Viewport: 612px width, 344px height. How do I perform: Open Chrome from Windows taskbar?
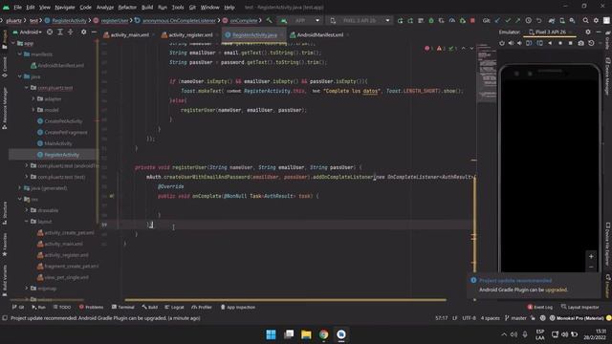[x=323, y=334]
